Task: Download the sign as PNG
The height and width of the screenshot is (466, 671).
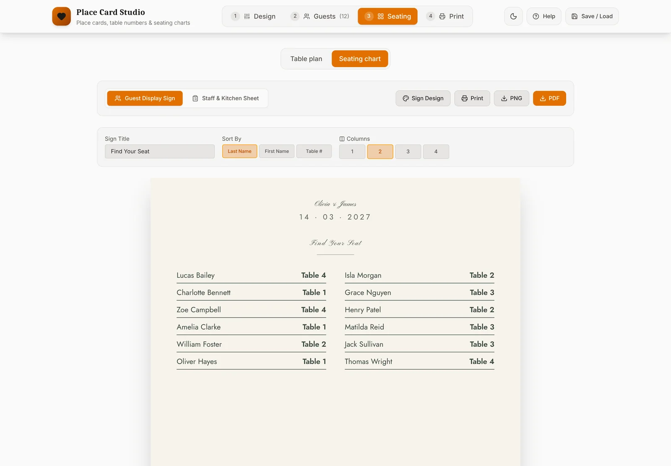Action: pos(512,98)
